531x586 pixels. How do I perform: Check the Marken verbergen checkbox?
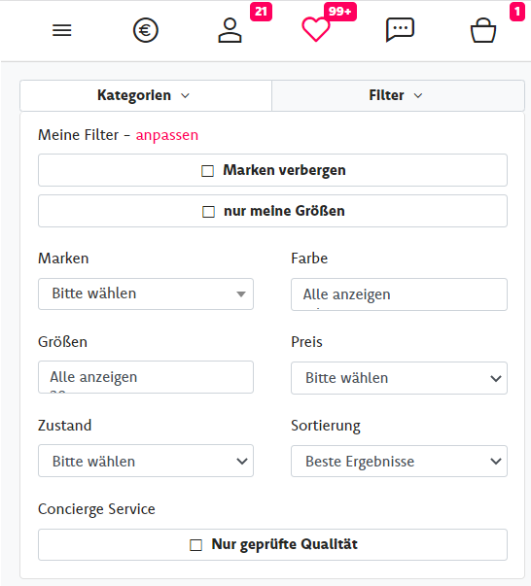click(207, 171)
